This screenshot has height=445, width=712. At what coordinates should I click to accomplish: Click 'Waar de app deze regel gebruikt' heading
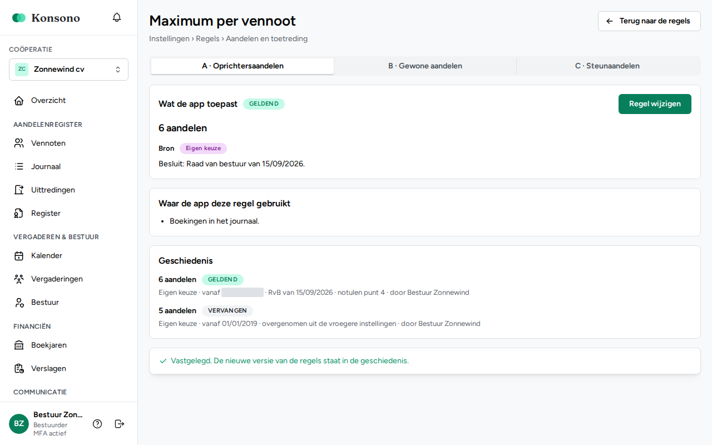[224, 204]
